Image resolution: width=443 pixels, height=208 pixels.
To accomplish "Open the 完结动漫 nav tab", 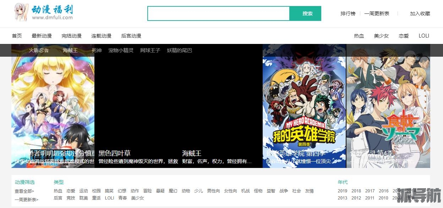I will (x=71, y=36).
